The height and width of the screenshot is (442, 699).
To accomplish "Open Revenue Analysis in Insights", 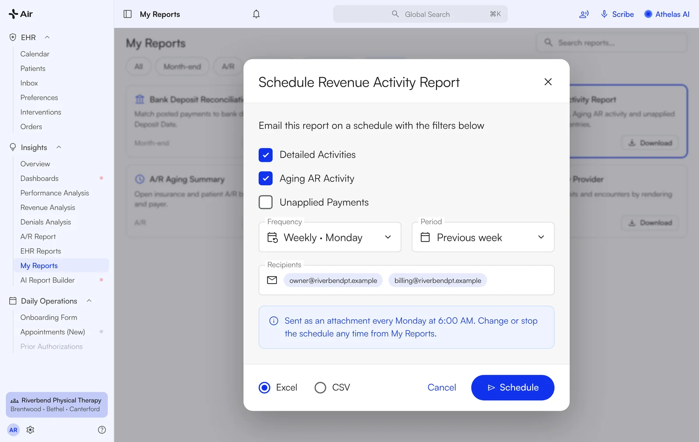I will pyautogui.click(x=48, y=208).
